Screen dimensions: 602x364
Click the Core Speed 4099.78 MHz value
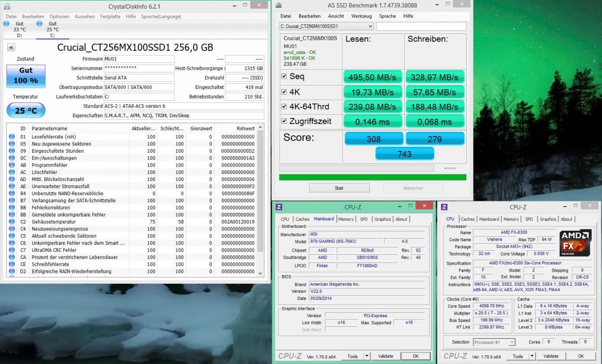point(492,306)
